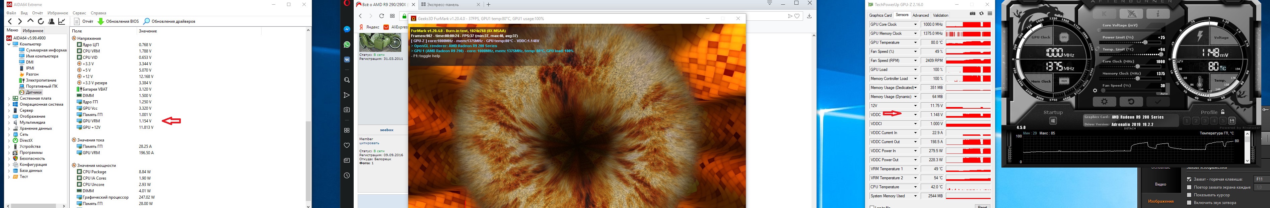
Task: Open the Fan Speed (RPM) sensor dropdown
Action: pos(916,61)
